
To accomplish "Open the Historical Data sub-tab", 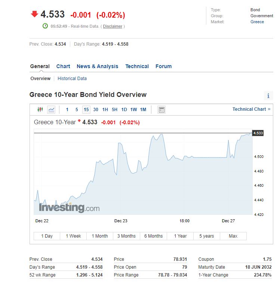I will click(72, 79).
